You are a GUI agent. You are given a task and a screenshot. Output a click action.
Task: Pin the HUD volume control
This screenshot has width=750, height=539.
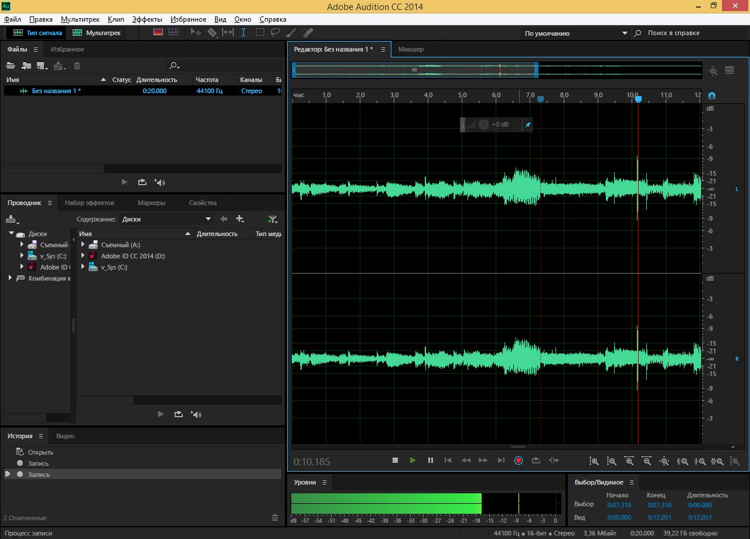(x=527, y=124)
